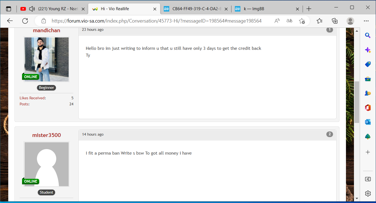Open message number 2 permalink
This screenshot has height=203, width=376.
pyautogui.click(x=329, y=134)
